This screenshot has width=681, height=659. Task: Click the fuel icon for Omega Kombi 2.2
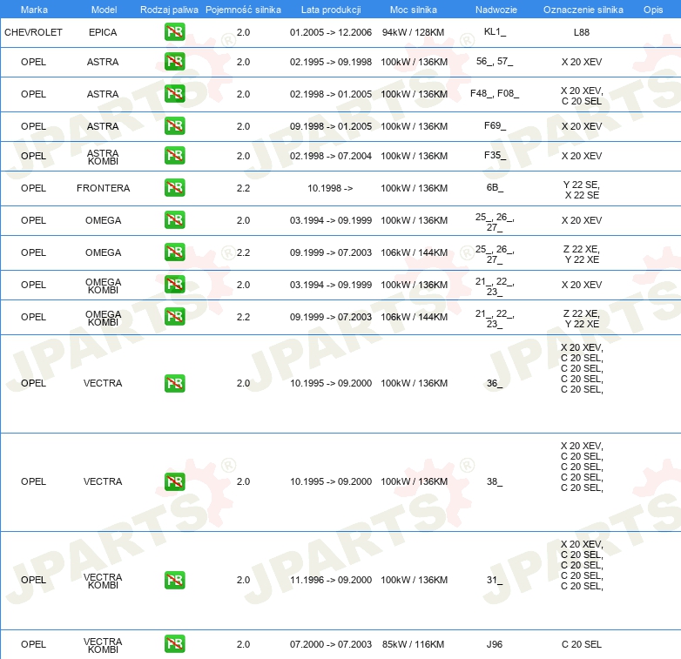[x=174, y=317]
